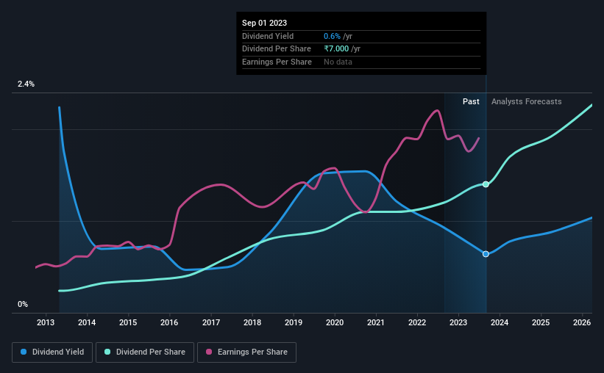
Task: Click the teal Dividend Per Share legend dot
Action: click(107, 352)
